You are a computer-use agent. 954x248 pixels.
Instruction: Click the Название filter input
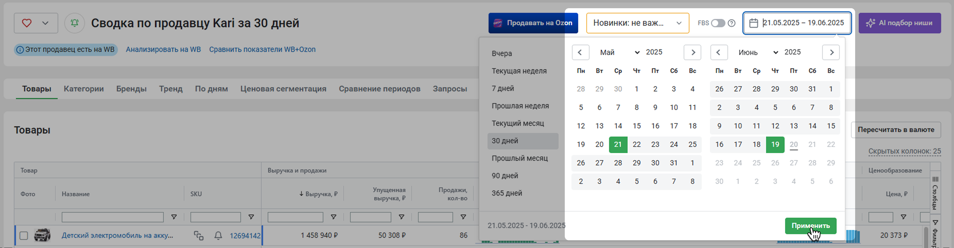[112, 217]
